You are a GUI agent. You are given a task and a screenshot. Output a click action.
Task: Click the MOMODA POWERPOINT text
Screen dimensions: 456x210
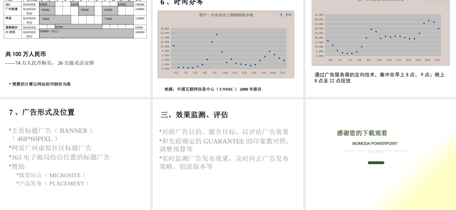374,143
